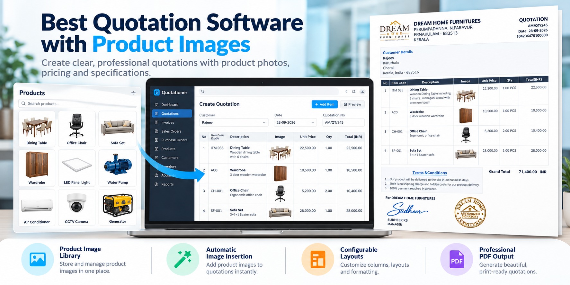Select the Dining Table product card in the Products panel

[x=37, y=129]
